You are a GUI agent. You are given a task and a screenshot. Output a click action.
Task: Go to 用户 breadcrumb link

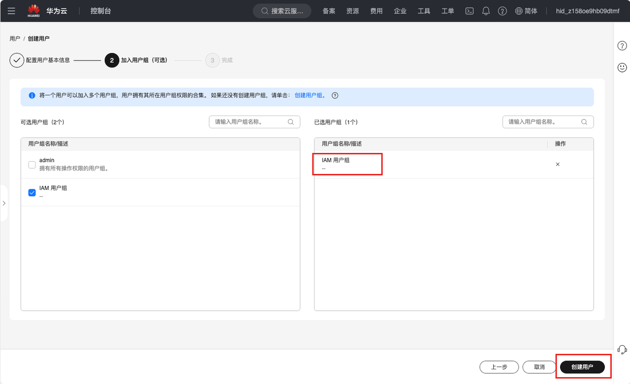click(x=15, y=38)
